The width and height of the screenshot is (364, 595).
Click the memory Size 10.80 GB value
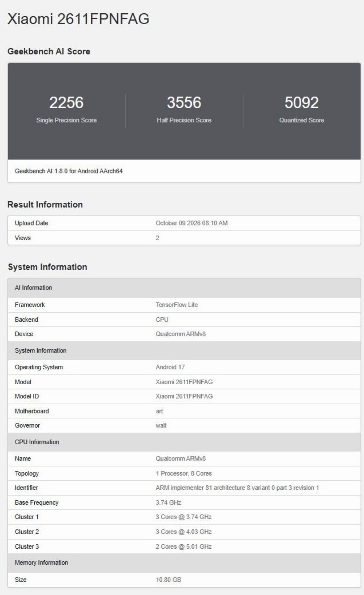click(168, 579)
